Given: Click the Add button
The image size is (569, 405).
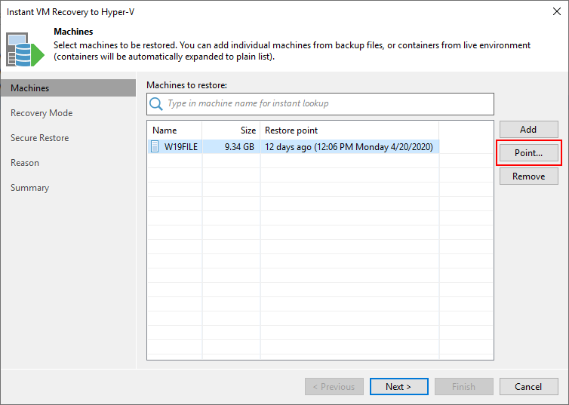Looking at the screenshot, I should [528, 130].
